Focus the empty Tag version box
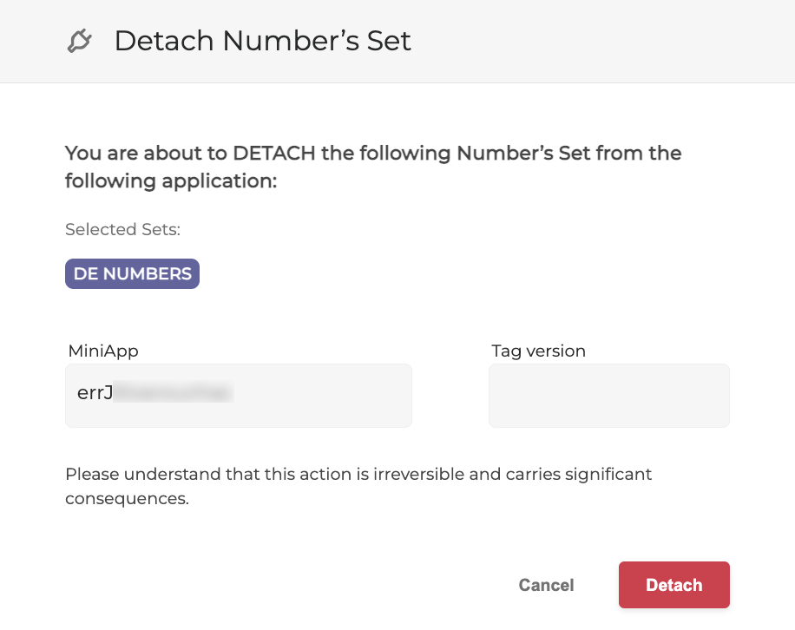Screen dimensions: 795x630 [608, 396]
